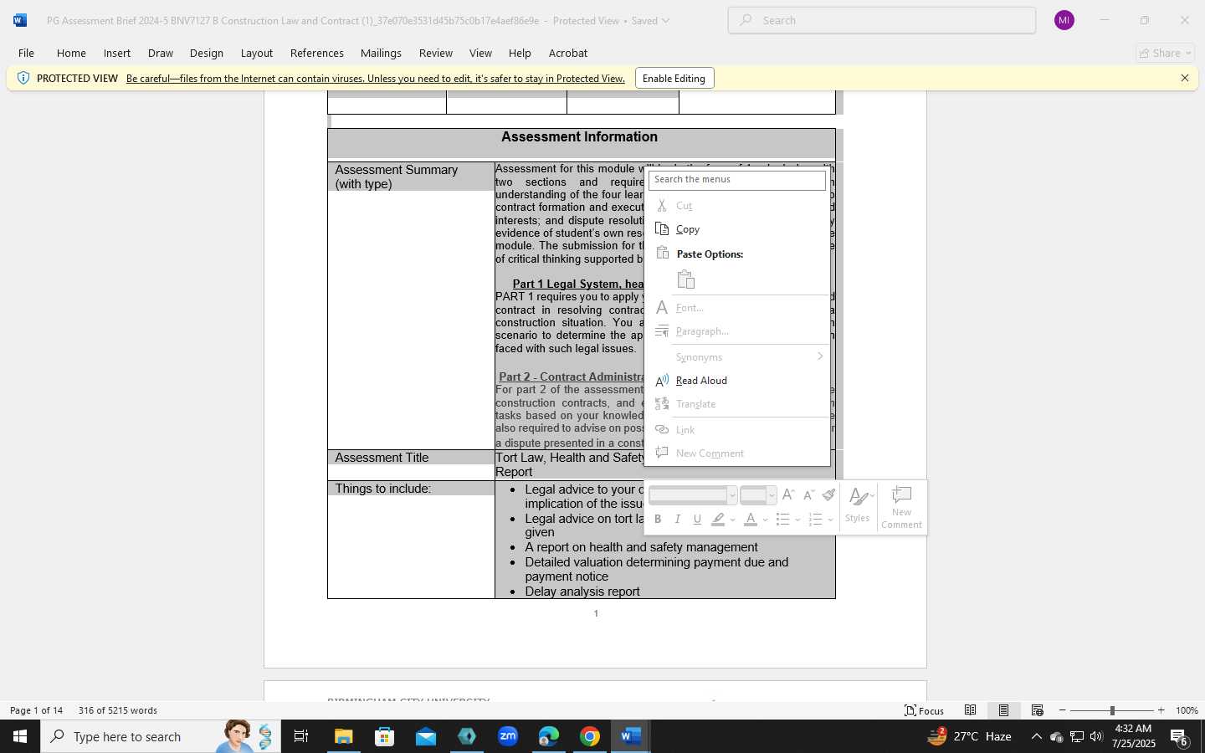This screenshot has height=753, width=1205.
Task: Open the MI account profile avatar
Action: (1064, 20)
